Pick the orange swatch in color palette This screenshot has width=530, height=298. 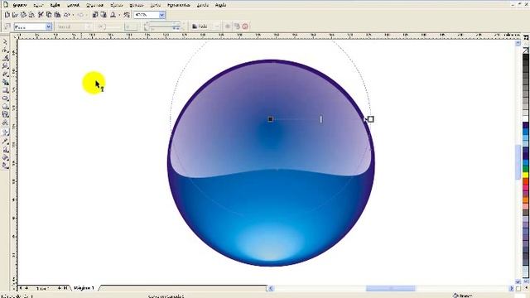click(x=526, y=200)
